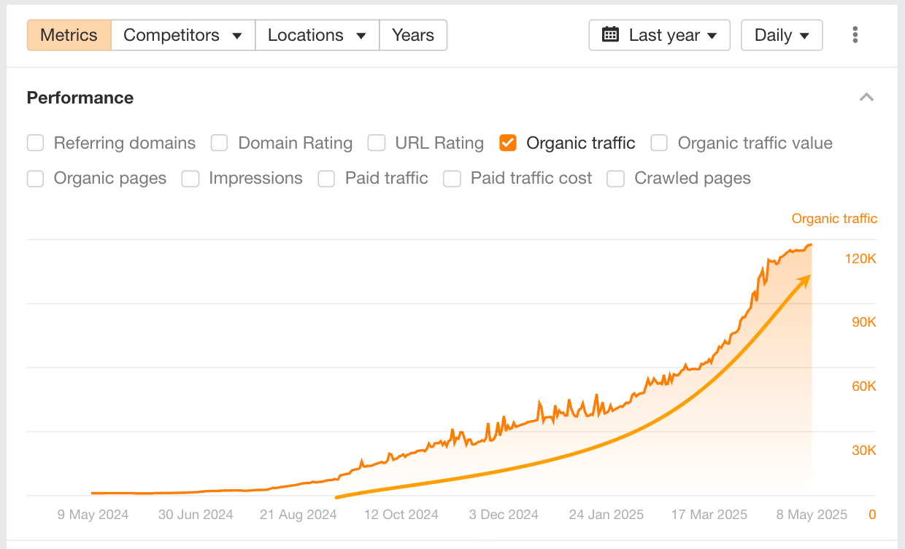The width and height of the screenshot is (905, 549).
Task: Uncheck the Organic traffic checkbox
Action: pyautogui.click(x=508, y=143)
